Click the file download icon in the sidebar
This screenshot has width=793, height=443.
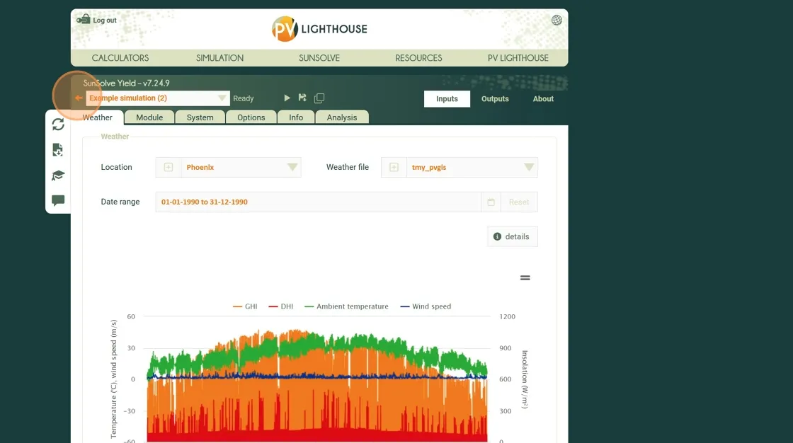coord(58,150)
